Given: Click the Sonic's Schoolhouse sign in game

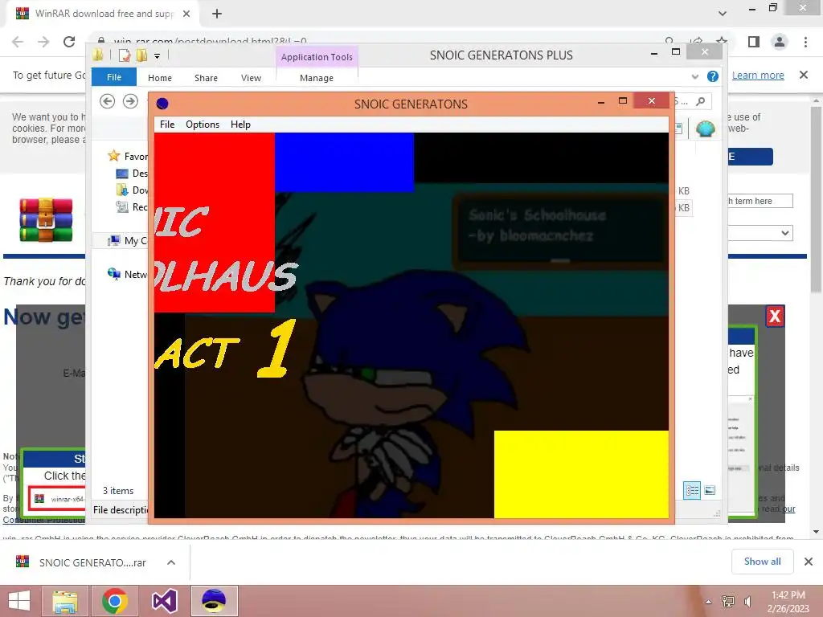Looking at the screenshot, I should coord(559,231).
